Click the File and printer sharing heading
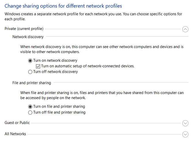Screen dimensions: 193x141 point(32,83)
